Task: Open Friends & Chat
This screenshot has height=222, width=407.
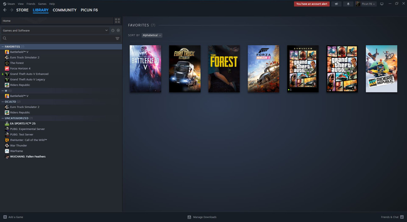Action: pos(390,217)
